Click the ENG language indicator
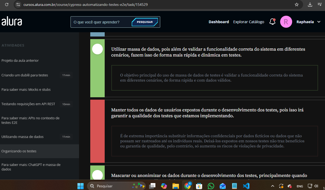Viewport: 325px width, 190px height. pos(300,186)
